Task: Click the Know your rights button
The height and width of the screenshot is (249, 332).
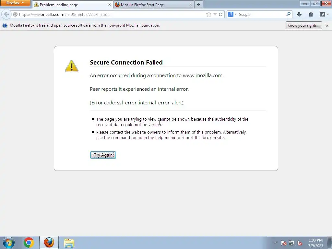Action: [x=303, y=25]
